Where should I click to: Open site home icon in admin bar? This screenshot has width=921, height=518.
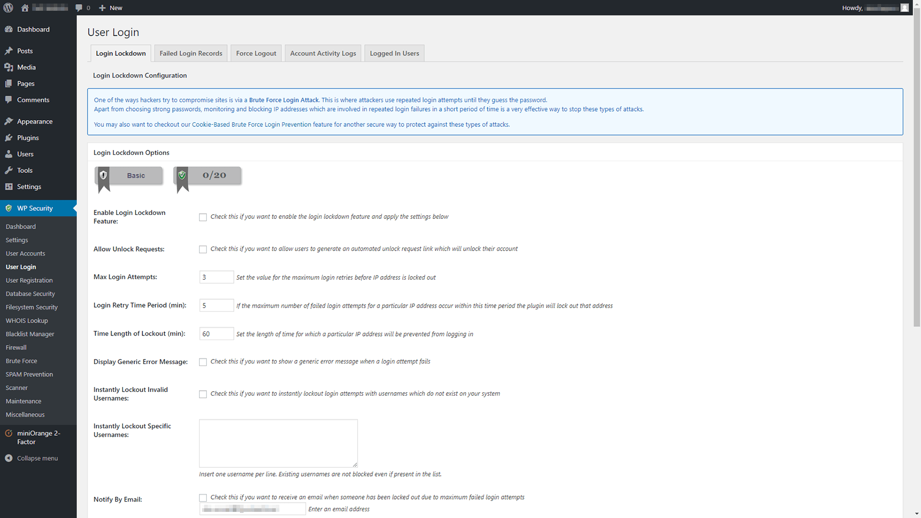(25, 8)
